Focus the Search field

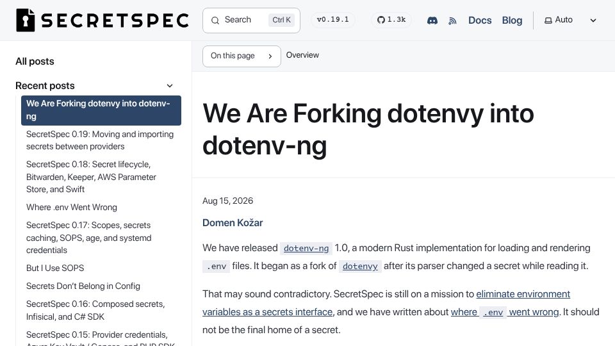(251, 21)
